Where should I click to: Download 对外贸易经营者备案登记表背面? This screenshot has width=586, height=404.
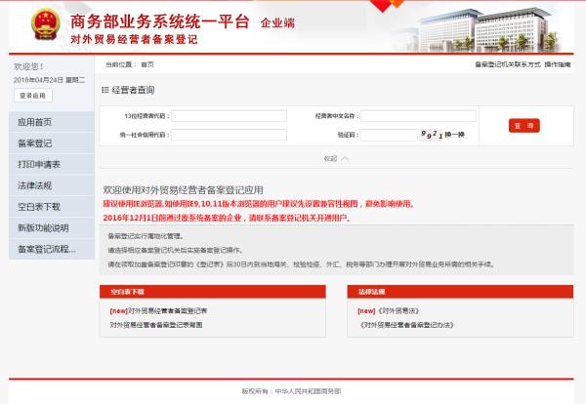(156, 325)
